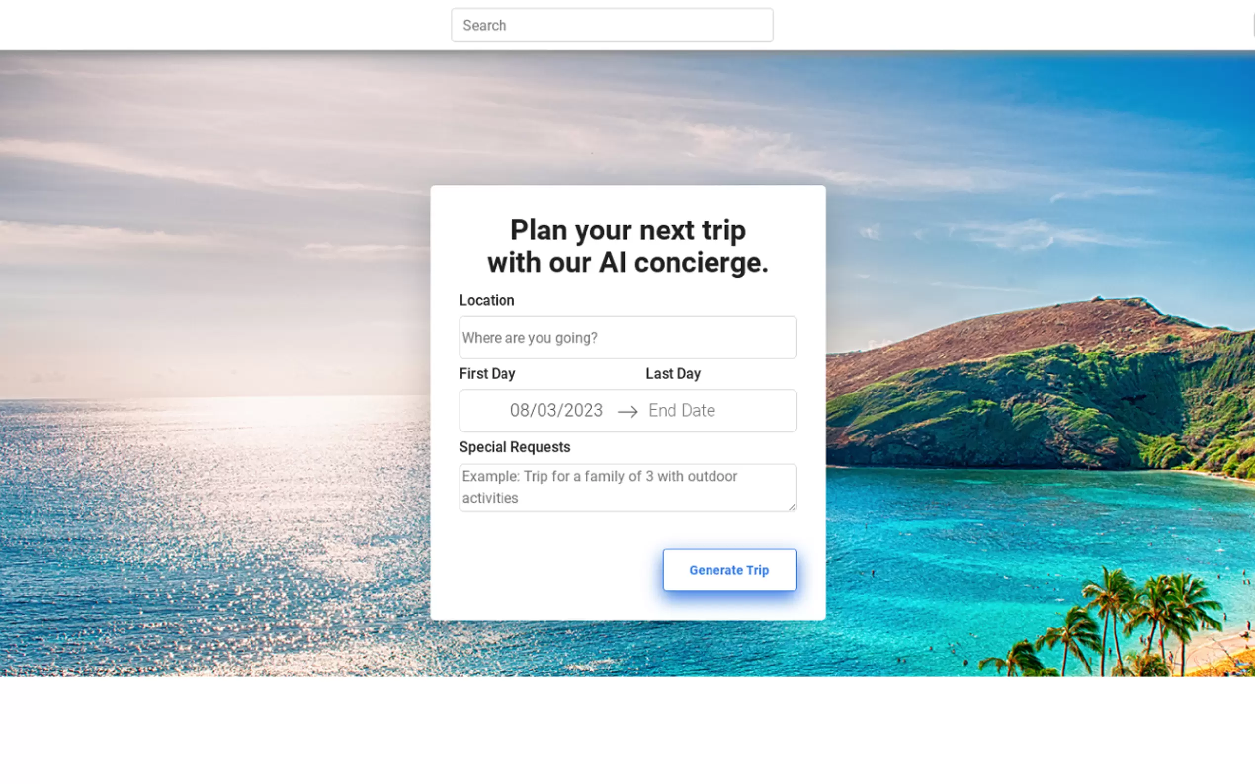This screenshot has height=784, width=1255.
Task: Click the Location label
Action: [x=486, y=300]
